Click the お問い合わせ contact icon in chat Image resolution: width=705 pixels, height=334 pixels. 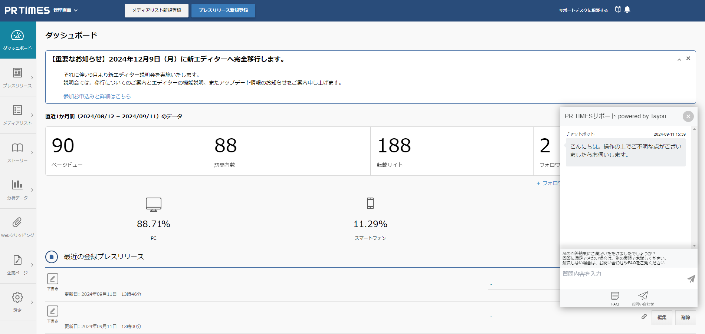pos(643,296)
